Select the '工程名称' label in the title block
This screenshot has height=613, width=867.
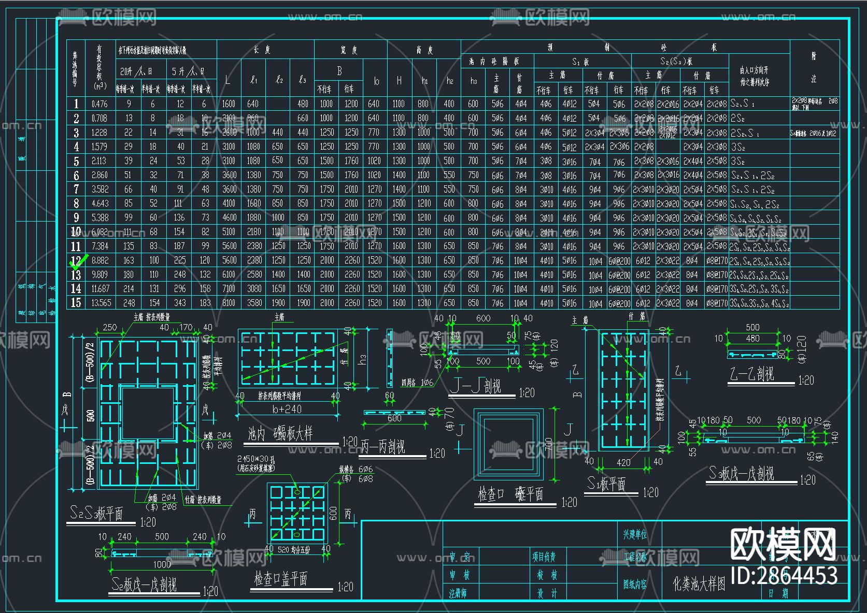click(x=635, y=558)
